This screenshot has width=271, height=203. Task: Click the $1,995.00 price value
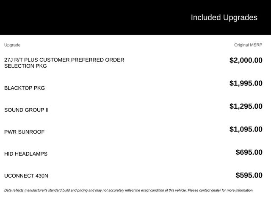tap(246, 83)
